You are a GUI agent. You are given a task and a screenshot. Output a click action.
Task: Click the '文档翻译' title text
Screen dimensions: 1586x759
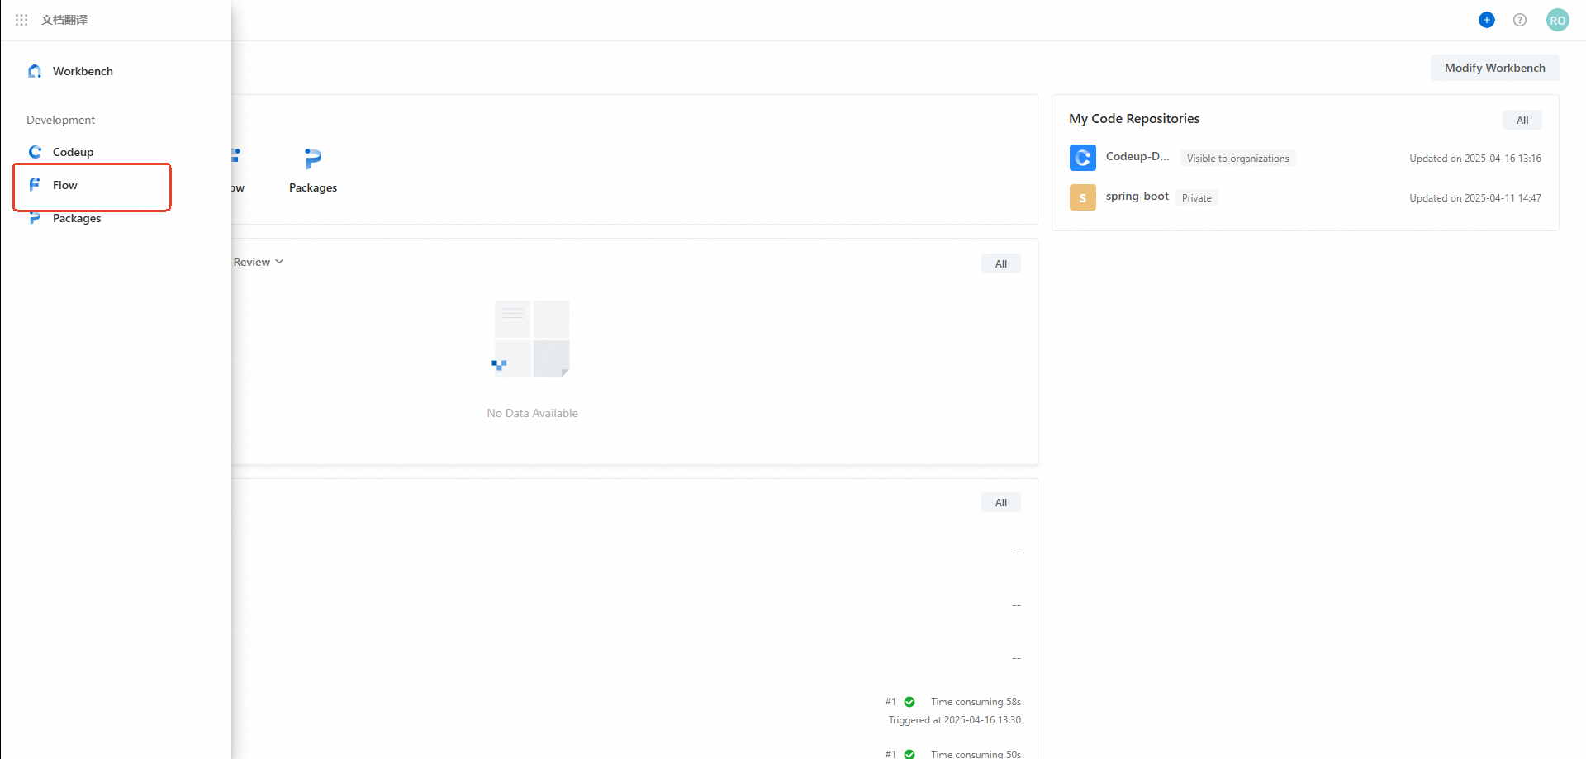point(64,20)
